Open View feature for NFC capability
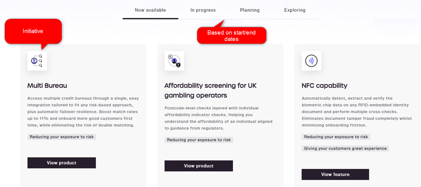Viewport: 421px width, 187px height. click(x=335, y=174)
